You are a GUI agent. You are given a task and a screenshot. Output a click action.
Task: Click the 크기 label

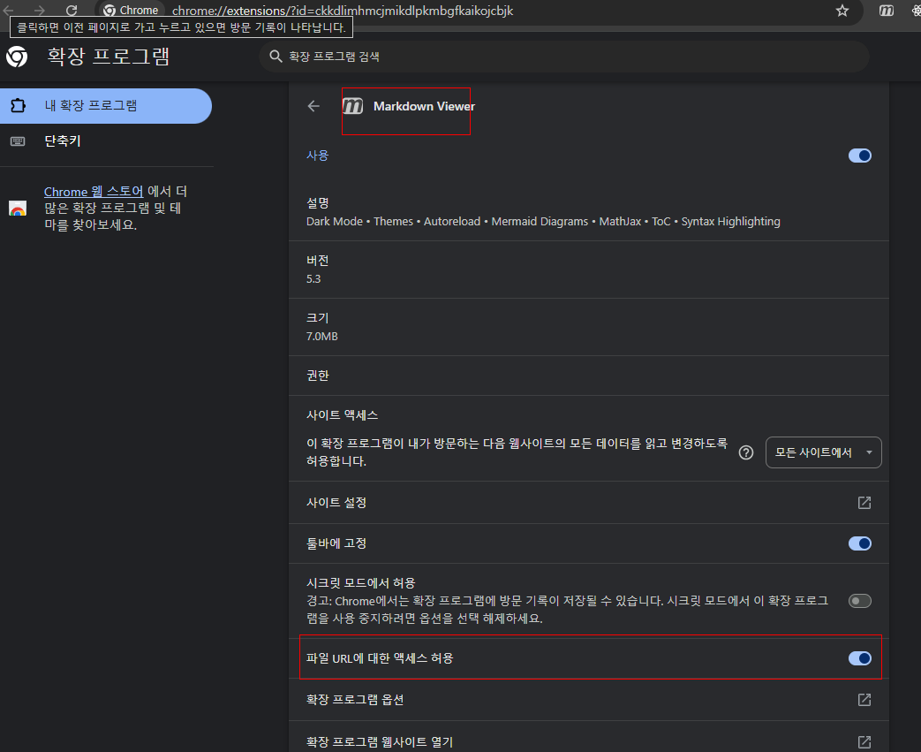point(318,318)
